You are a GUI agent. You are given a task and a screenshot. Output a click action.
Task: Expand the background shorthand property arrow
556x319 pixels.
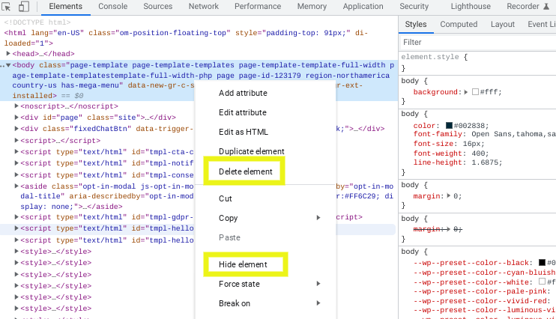466,92
